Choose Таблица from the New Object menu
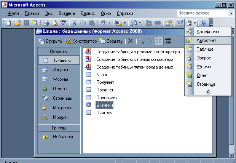 tap(208, 49)
